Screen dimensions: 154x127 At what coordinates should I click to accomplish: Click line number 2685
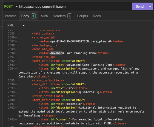coord(11,34)
